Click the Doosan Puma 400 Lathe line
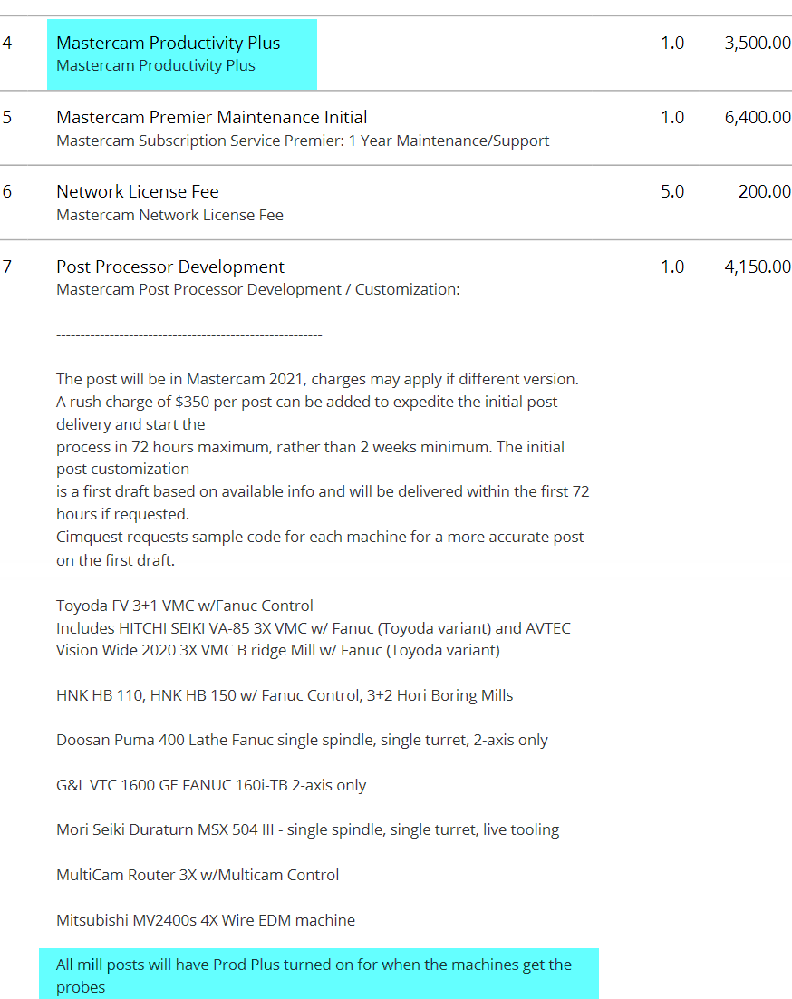Viewport: 792px width, 999px height. 302,740
